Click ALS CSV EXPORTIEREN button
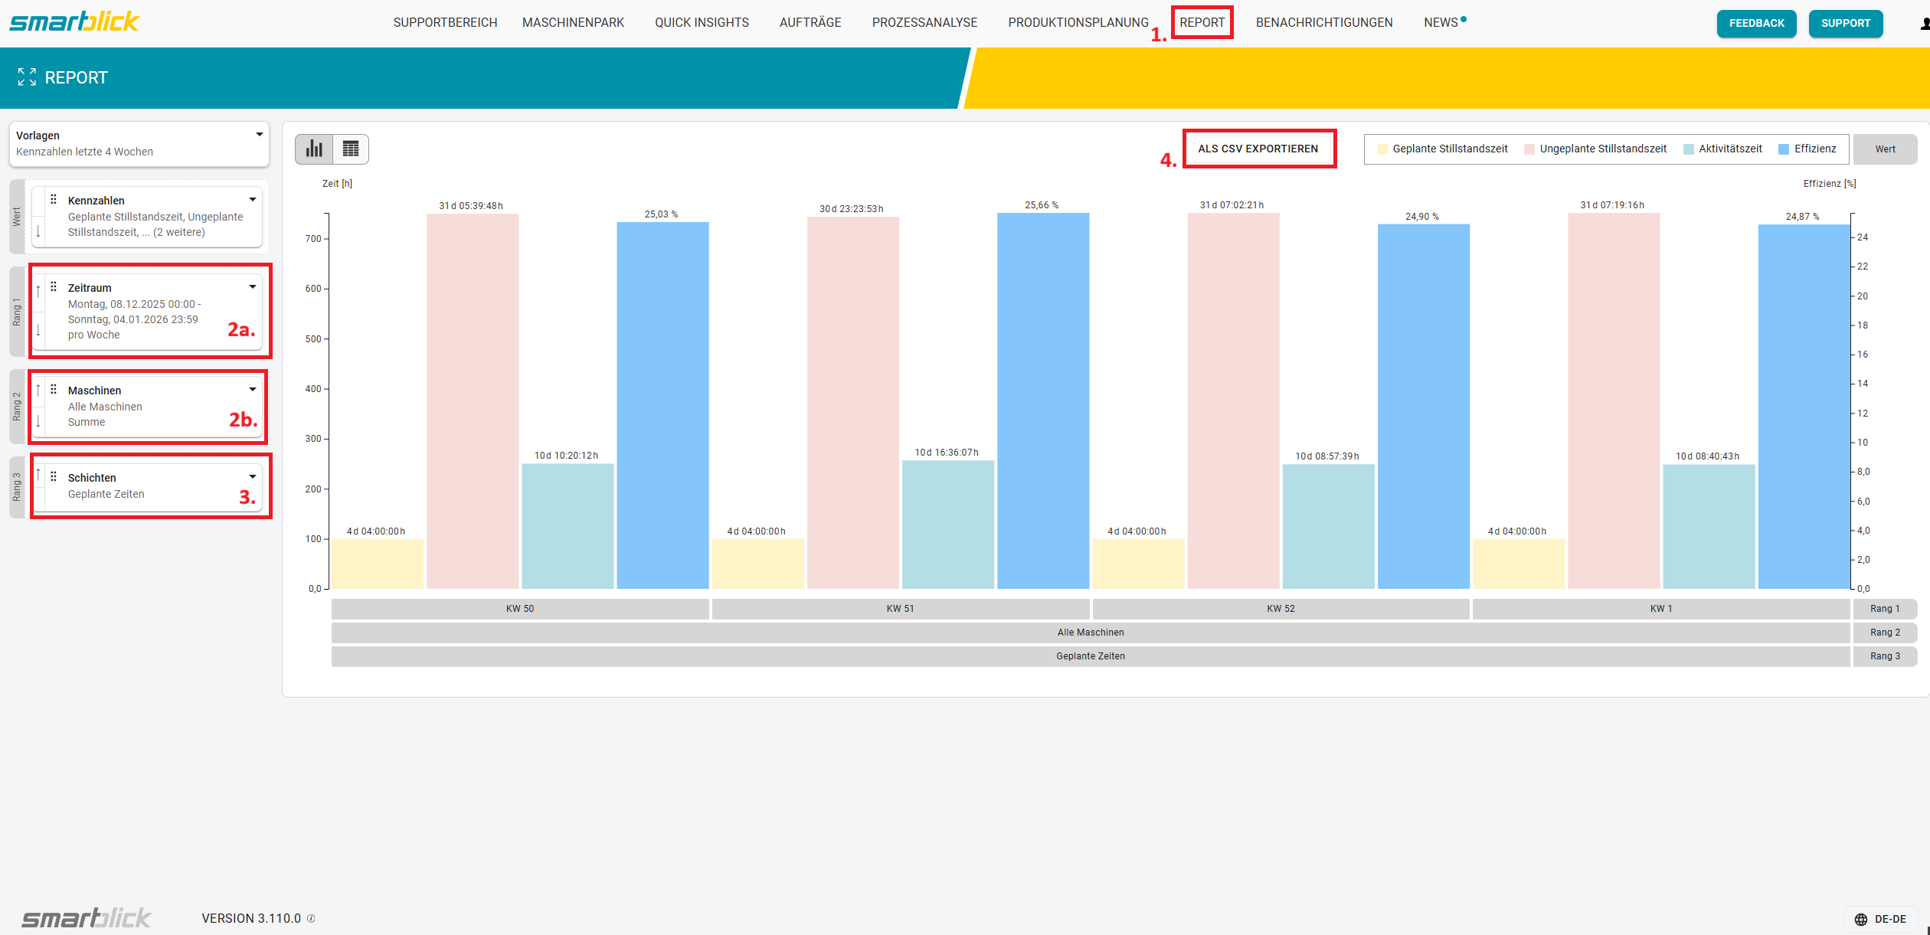The height and width of the screenshot is (935, 1930). click(1258, 149)
